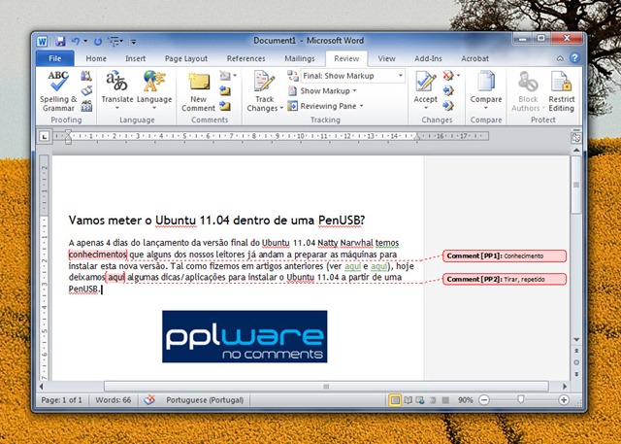This screenshot has height=444, width=621.
Task: Click the Show Markup icon
Action: [x=293, y=90]
